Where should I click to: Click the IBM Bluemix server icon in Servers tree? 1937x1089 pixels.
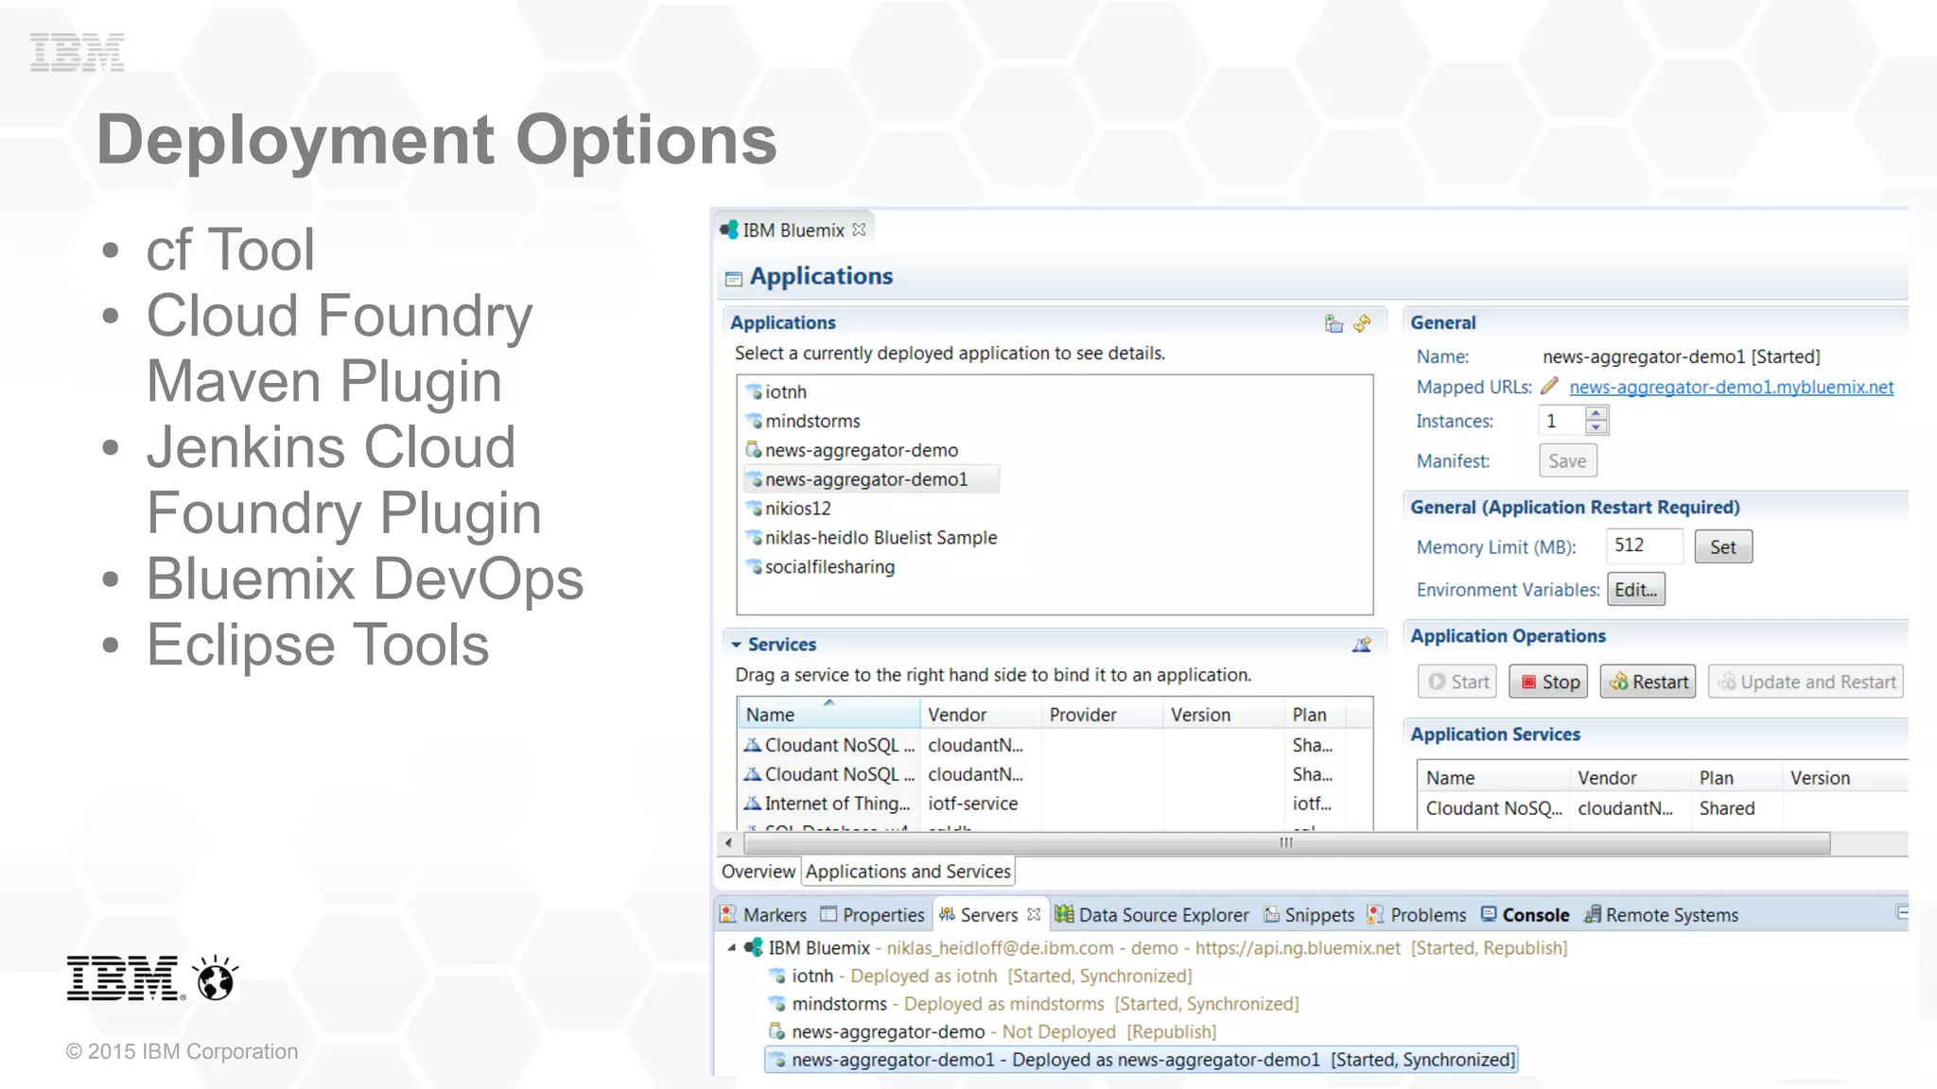[x=754, y=947]
